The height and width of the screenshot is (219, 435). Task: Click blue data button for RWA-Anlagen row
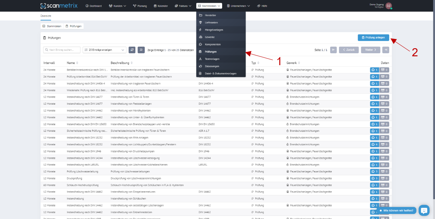(374, 138)
